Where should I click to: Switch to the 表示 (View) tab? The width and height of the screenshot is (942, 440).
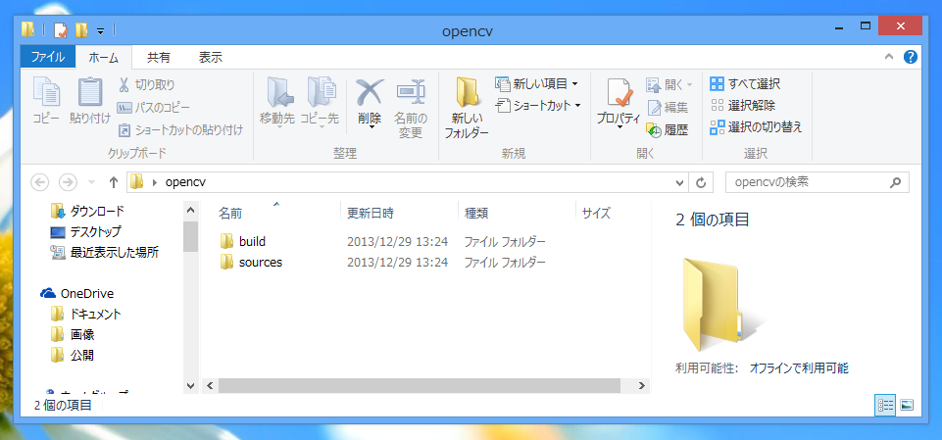click(211, 58)
